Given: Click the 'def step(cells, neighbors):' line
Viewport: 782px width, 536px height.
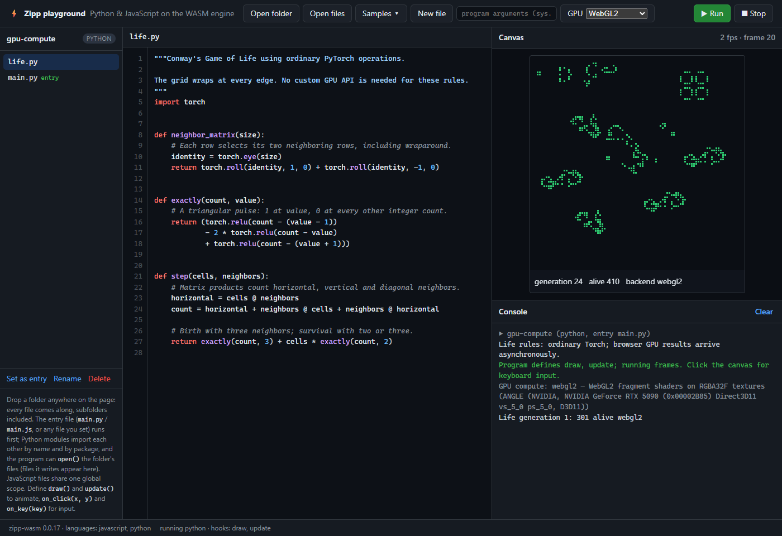Looking at the screenshot, I should pos(211,276).
